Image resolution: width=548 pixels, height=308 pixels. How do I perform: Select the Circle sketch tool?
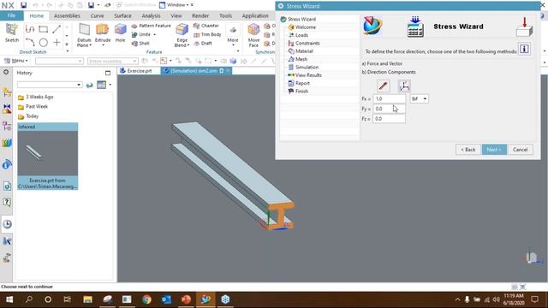[x=44, y=43]
